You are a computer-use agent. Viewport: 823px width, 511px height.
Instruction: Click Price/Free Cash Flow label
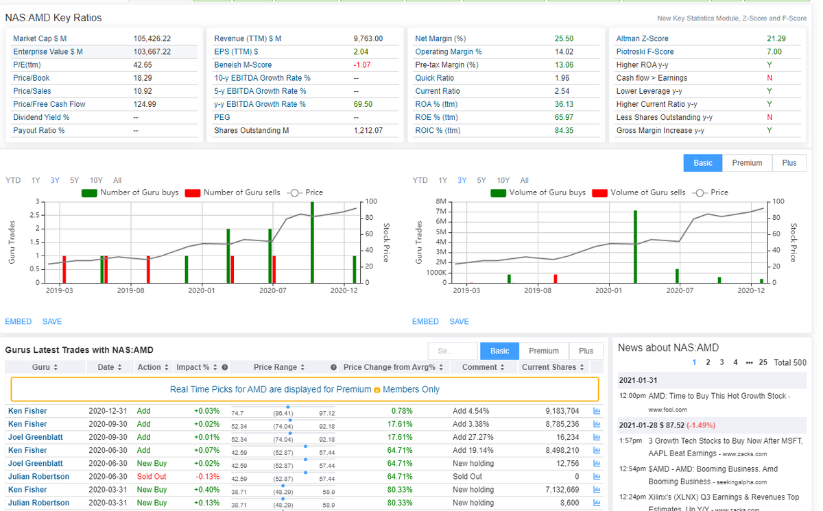pos(49,104)
